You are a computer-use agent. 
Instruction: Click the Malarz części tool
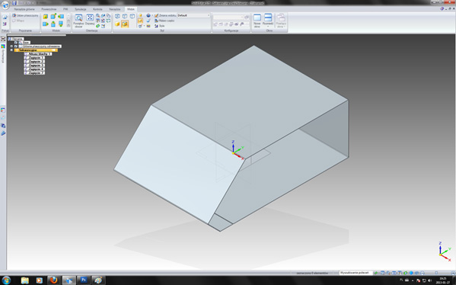point(164,21)
